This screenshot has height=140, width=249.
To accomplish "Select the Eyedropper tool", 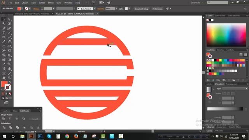I will [4, 64].
